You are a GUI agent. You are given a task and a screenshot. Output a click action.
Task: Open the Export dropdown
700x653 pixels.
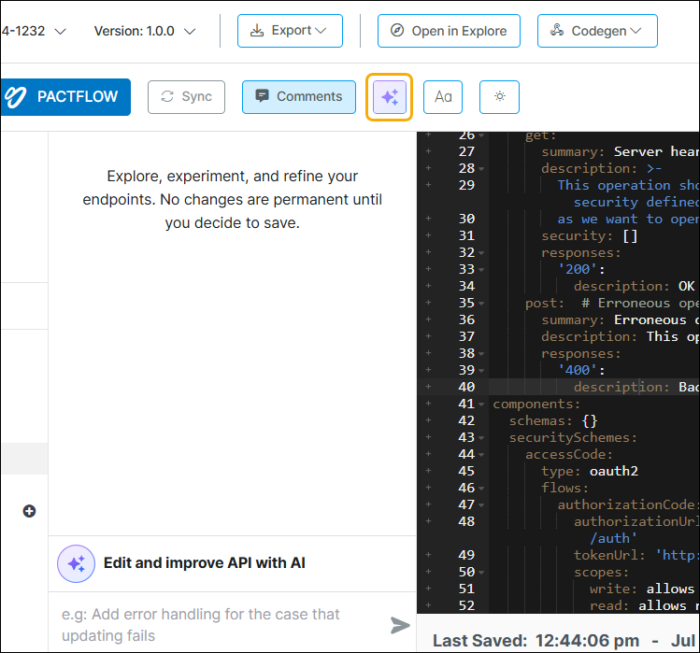tap(290, 31)
